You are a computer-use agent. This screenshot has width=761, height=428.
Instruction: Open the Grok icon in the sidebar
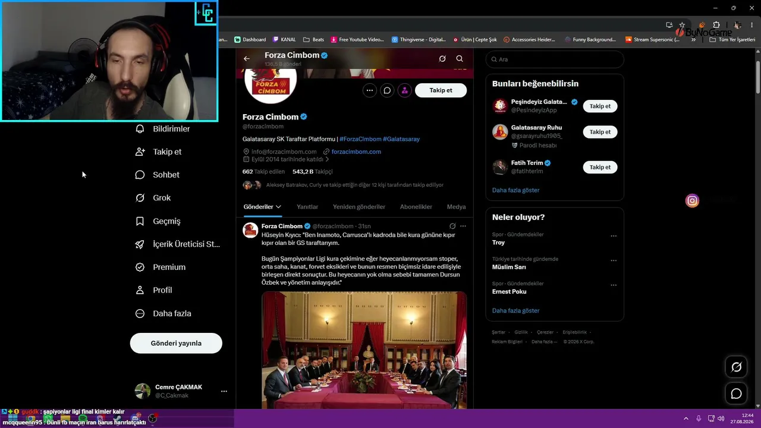(x=140, y=198)
